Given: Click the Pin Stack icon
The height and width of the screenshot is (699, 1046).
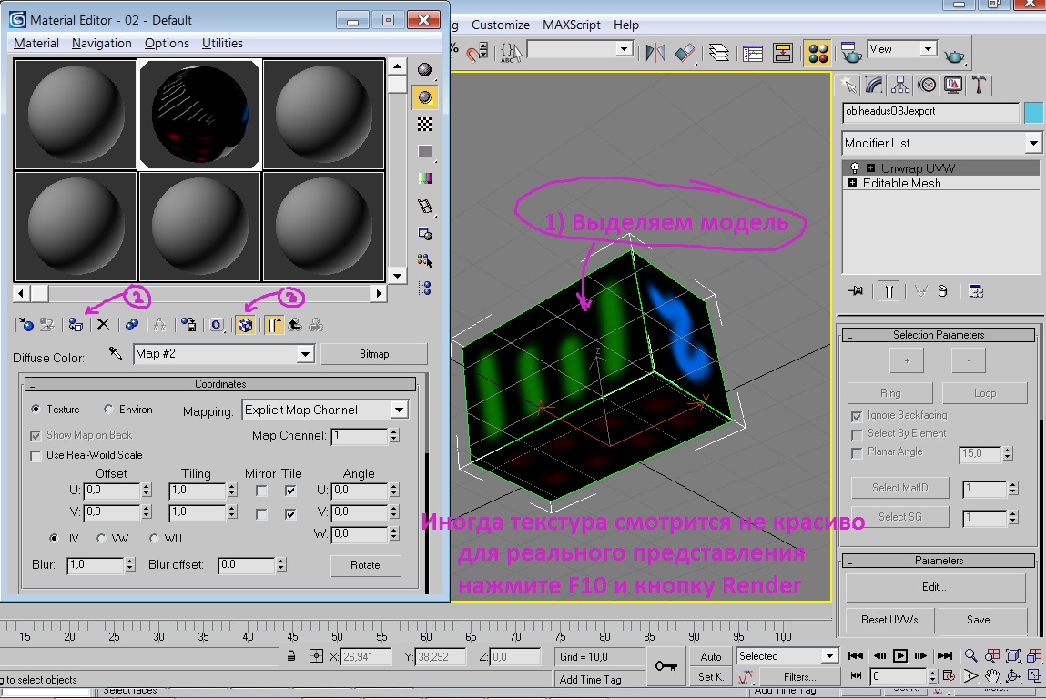Looking at the screenshot, I should click(856, 291).
